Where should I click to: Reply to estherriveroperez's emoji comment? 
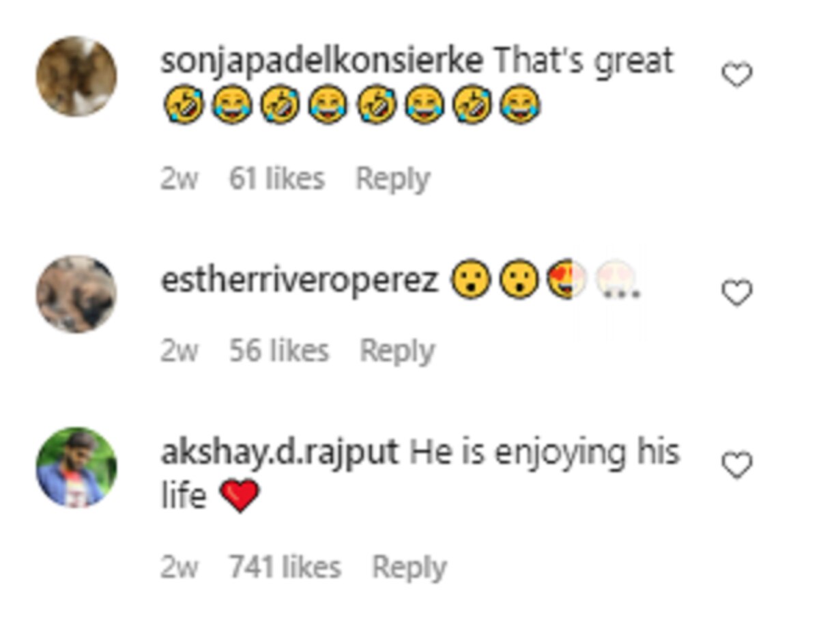397,351
